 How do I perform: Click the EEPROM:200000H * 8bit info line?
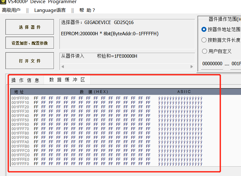110,34
